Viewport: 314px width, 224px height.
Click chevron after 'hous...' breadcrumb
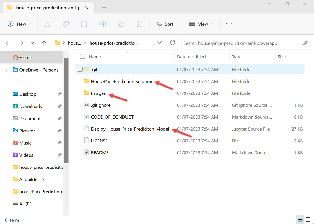click(85, 43)
